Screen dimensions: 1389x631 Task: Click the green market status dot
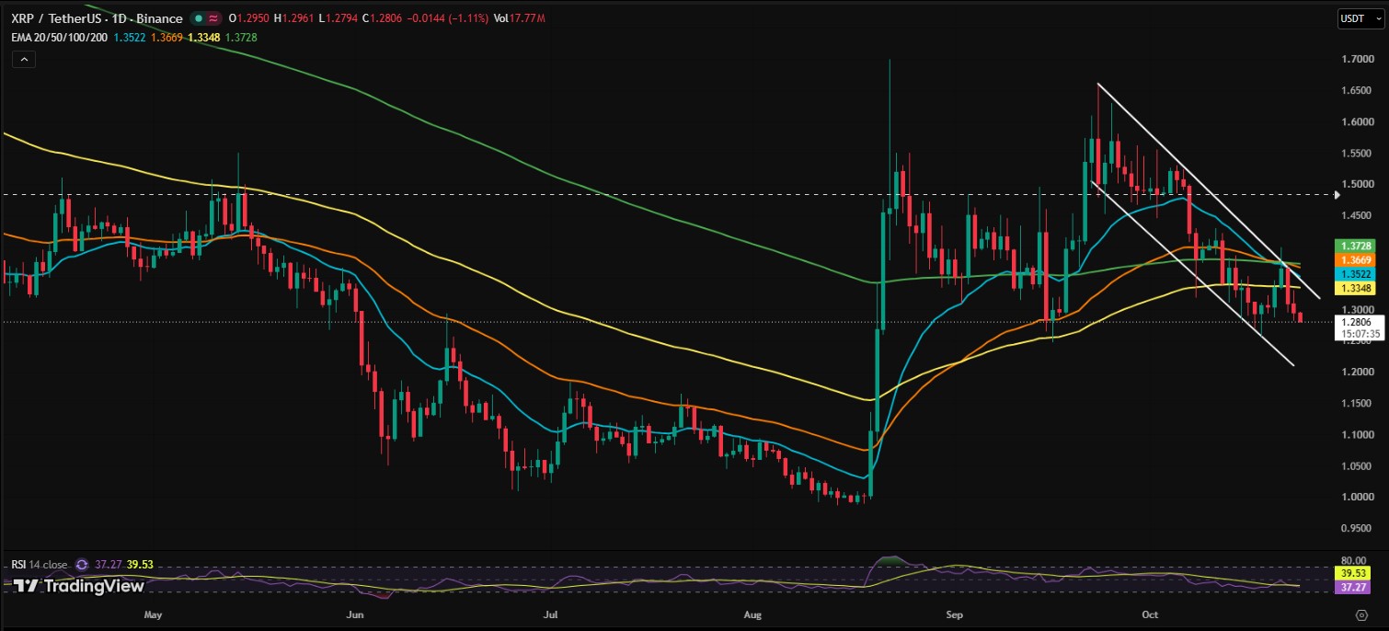(199, 18)
